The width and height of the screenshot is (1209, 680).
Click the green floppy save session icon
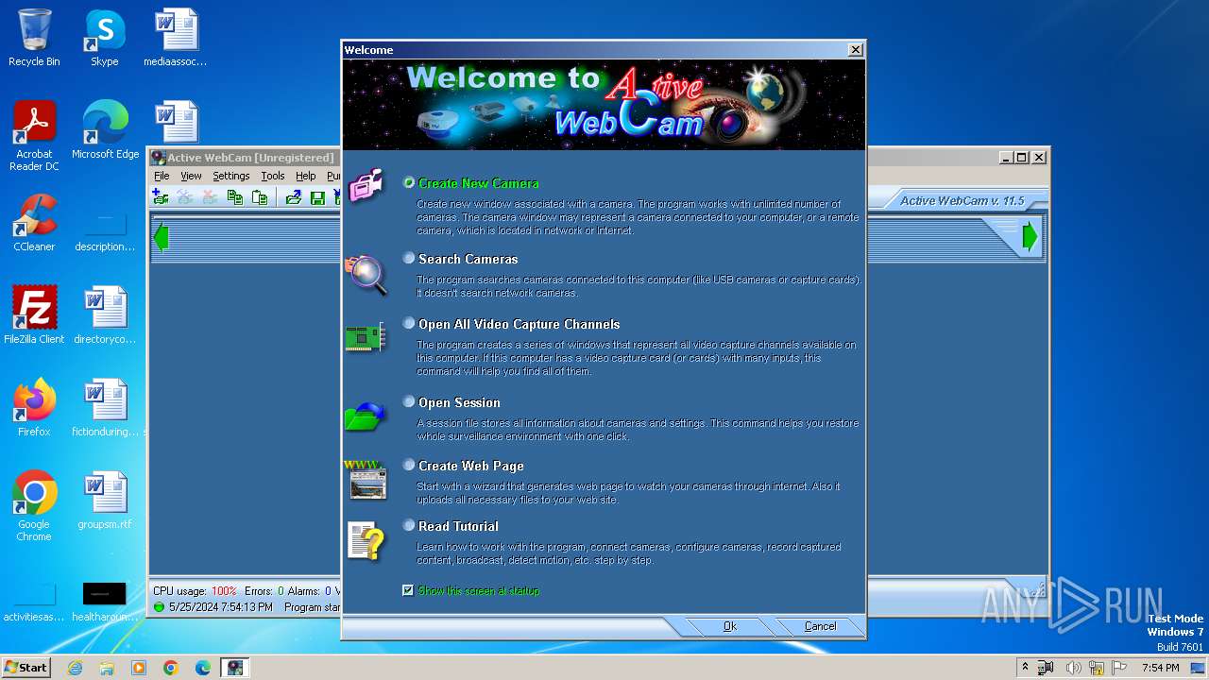(318, 197)
